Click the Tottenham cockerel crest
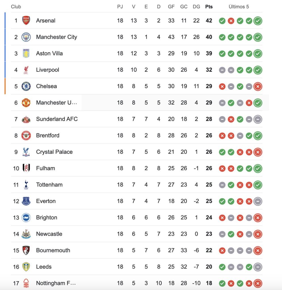 tap(26, 185)
